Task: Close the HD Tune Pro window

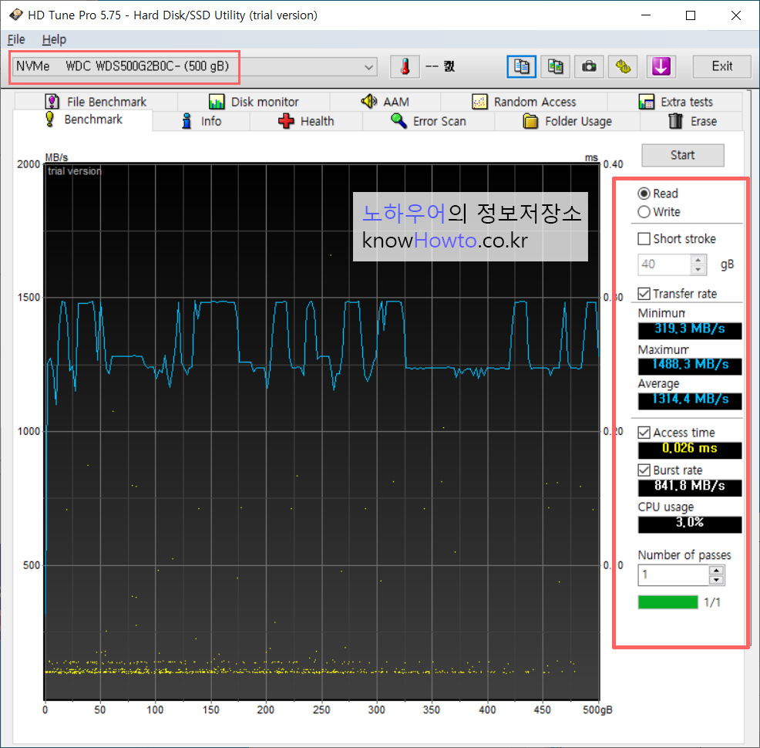Action: 736,15
